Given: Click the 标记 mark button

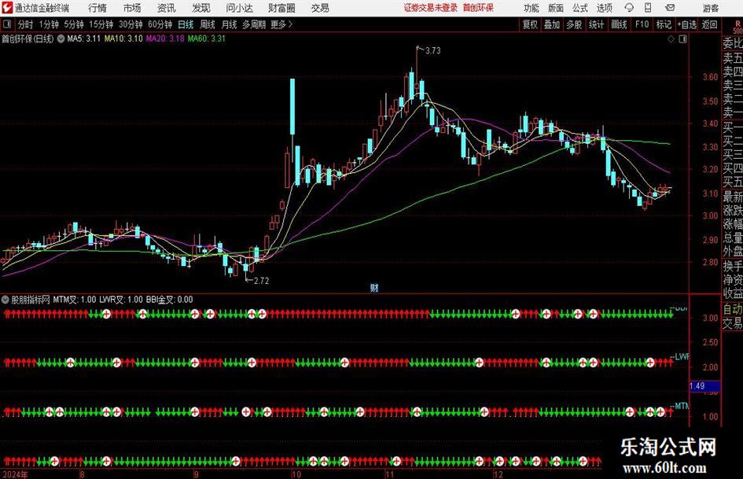Looking at the screenshot, I should click(664, 24).
